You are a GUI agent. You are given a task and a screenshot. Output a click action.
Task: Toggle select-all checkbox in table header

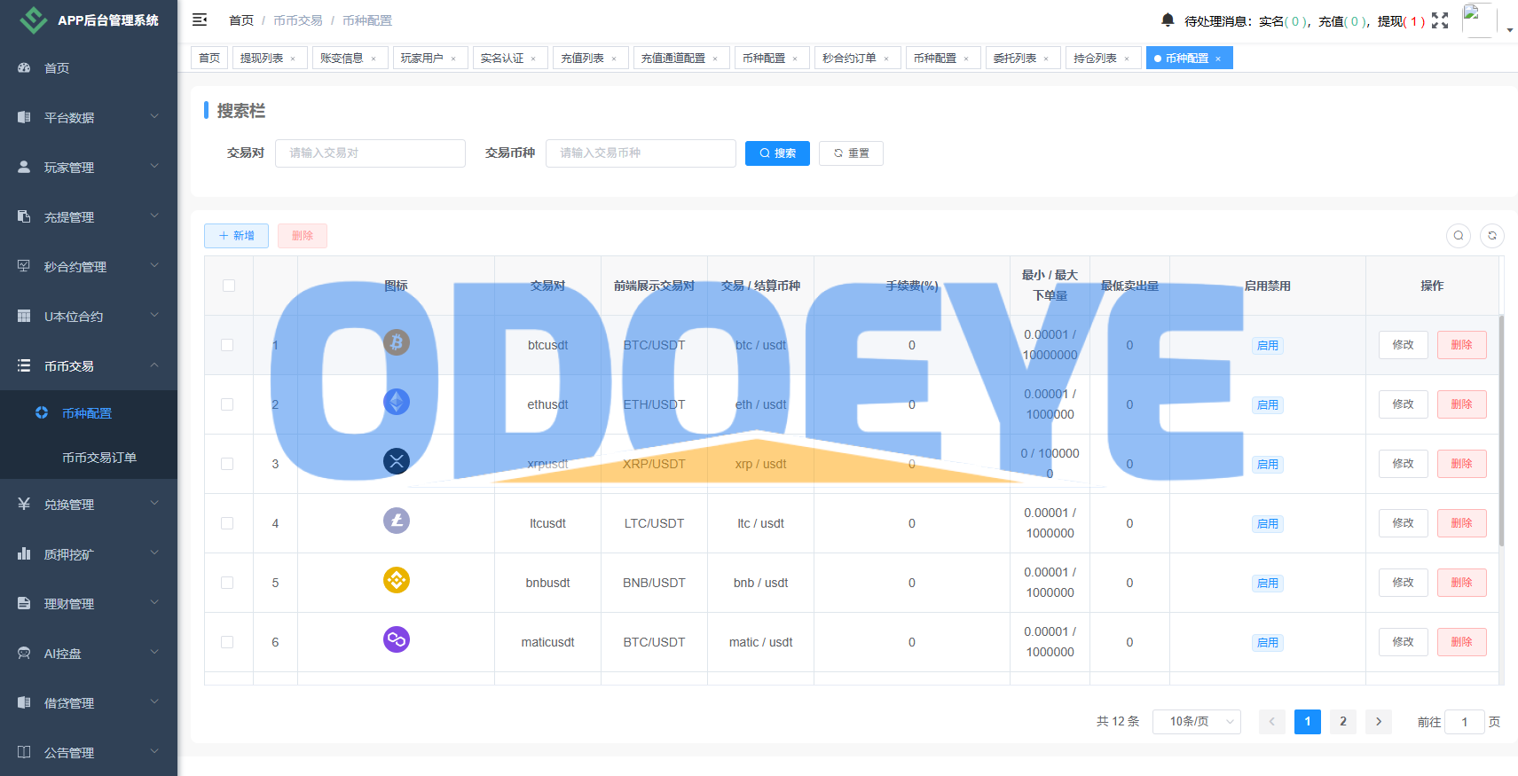229,286
